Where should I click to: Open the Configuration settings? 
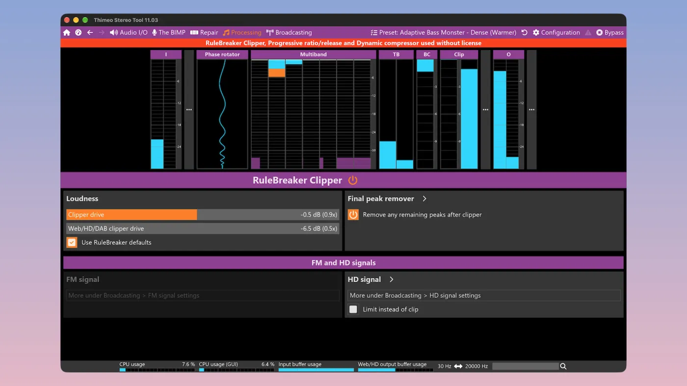coord(556,32)
